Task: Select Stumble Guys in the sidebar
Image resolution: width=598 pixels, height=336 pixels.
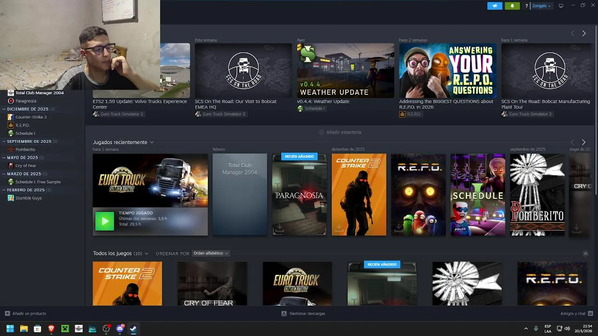Action: 28,198
